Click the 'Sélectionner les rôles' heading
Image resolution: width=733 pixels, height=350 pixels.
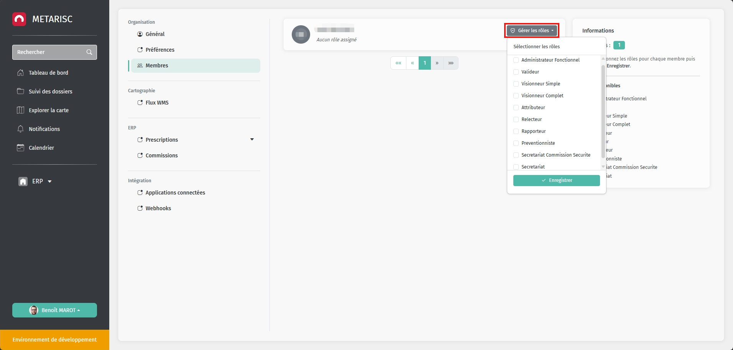[536, 47]
